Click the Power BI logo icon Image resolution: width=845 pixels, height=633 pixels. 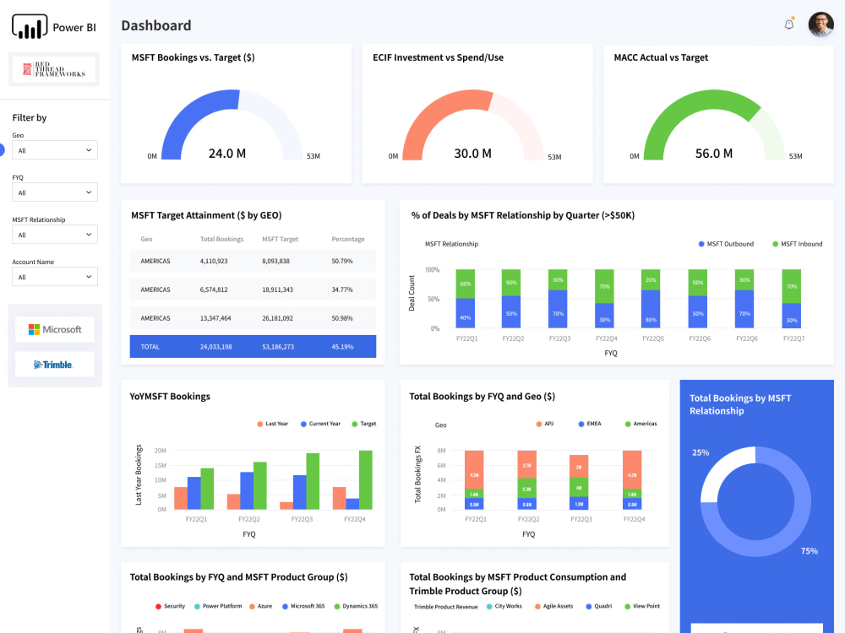pyautogui.click(x=30, y=27)
